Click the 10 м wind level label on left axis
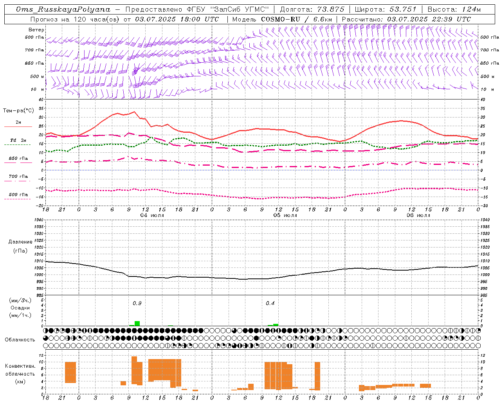The height and width of the screenshot is (401, 501). click(37, 89)
